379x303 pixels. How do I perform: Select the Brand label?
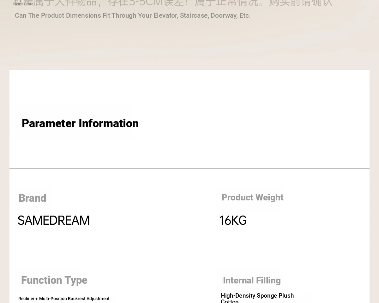[x=32, y=198]
